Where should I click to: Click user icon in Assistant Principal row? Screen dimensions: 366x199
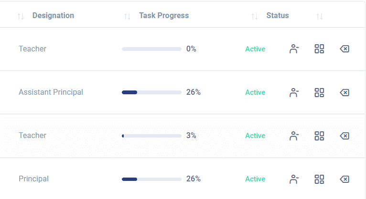pos(294,92)
